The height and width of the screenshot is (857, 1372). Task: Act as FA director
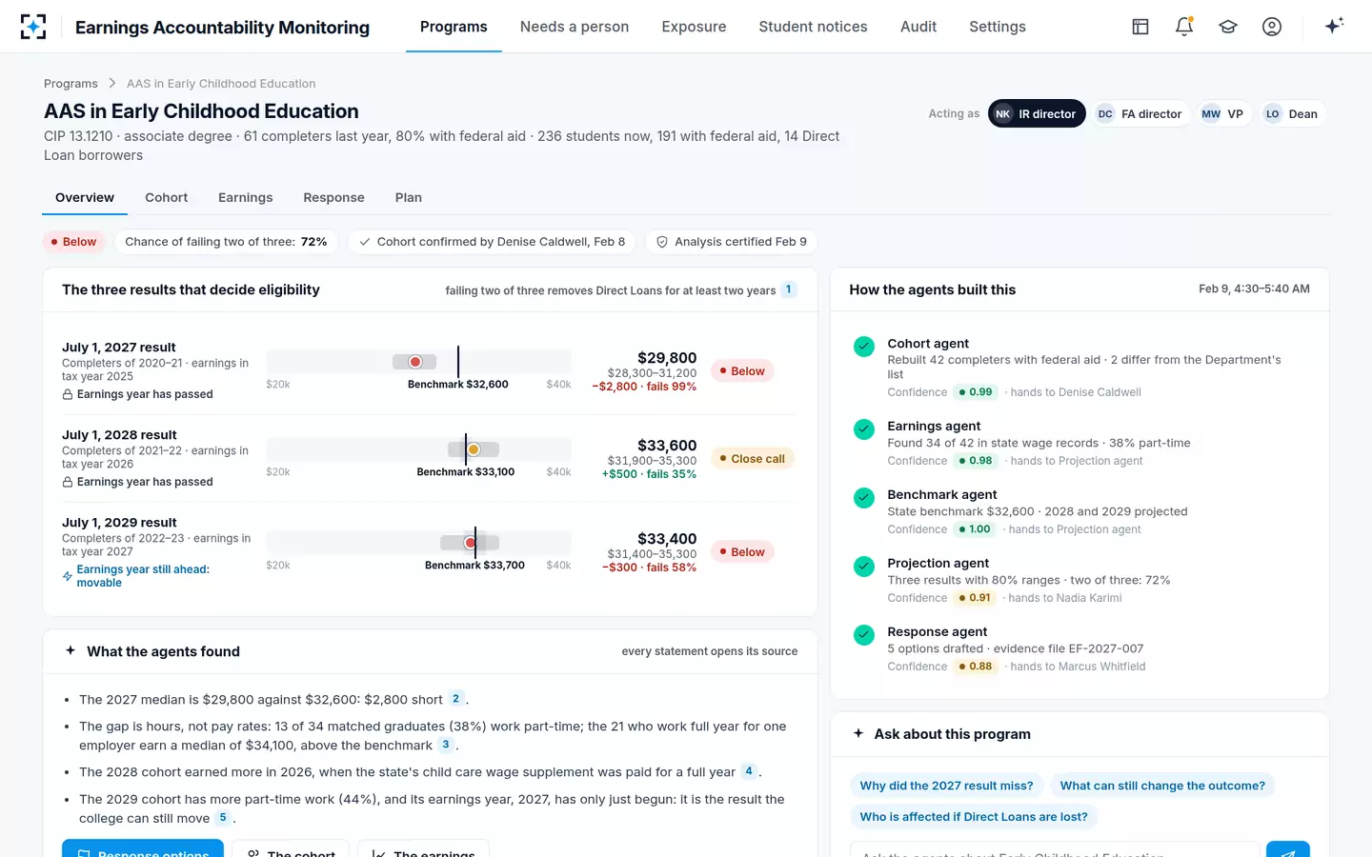[1140, 113]
